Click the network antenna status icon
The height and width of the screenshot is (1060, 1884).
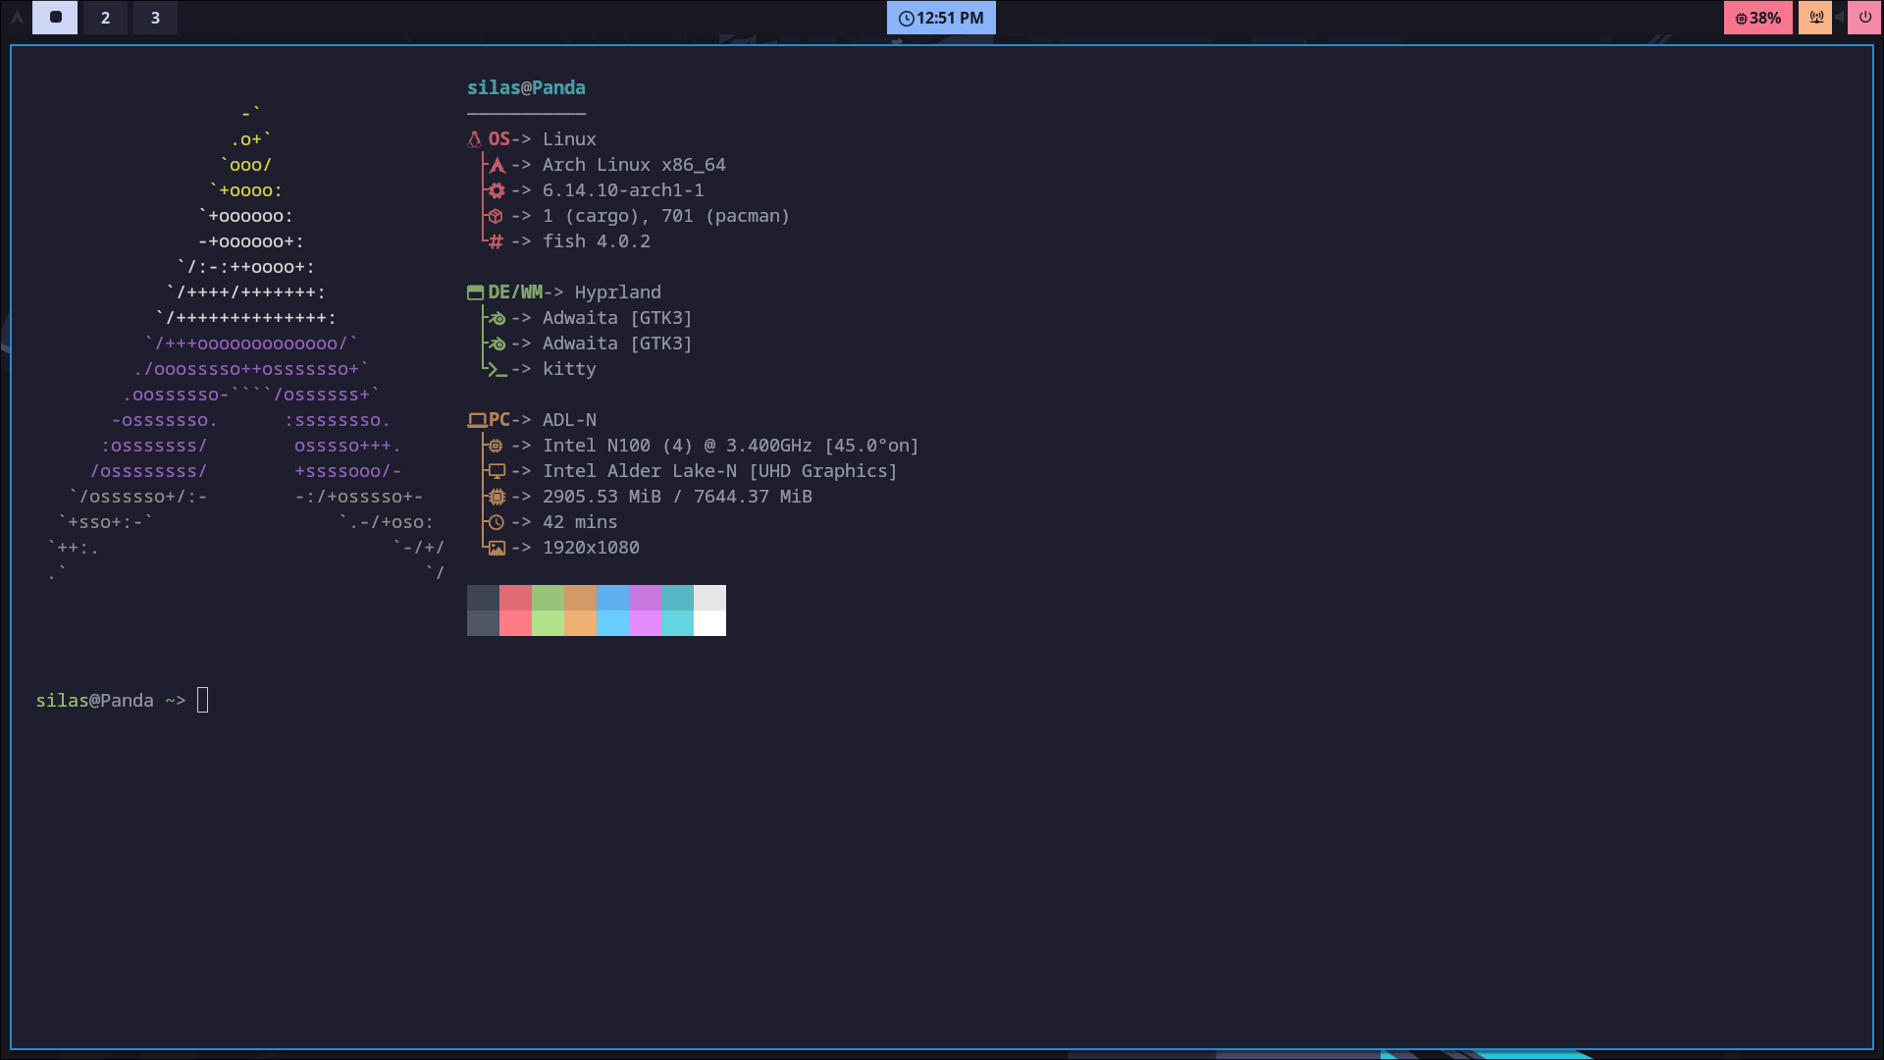pyautogui.click(x=1816, y=18)
